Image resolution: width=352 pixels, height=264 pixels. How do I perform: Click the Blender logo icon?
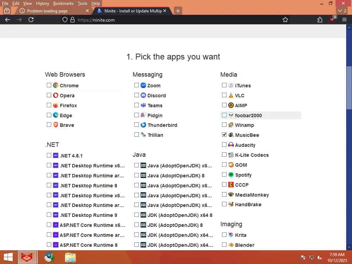point(231,245)
